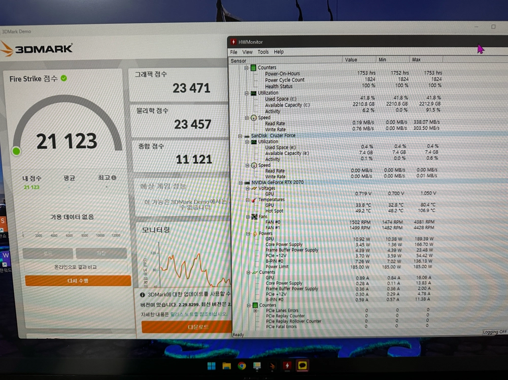Click the Powers flame icon
The image size is (508, 380).
click(255, 234)
